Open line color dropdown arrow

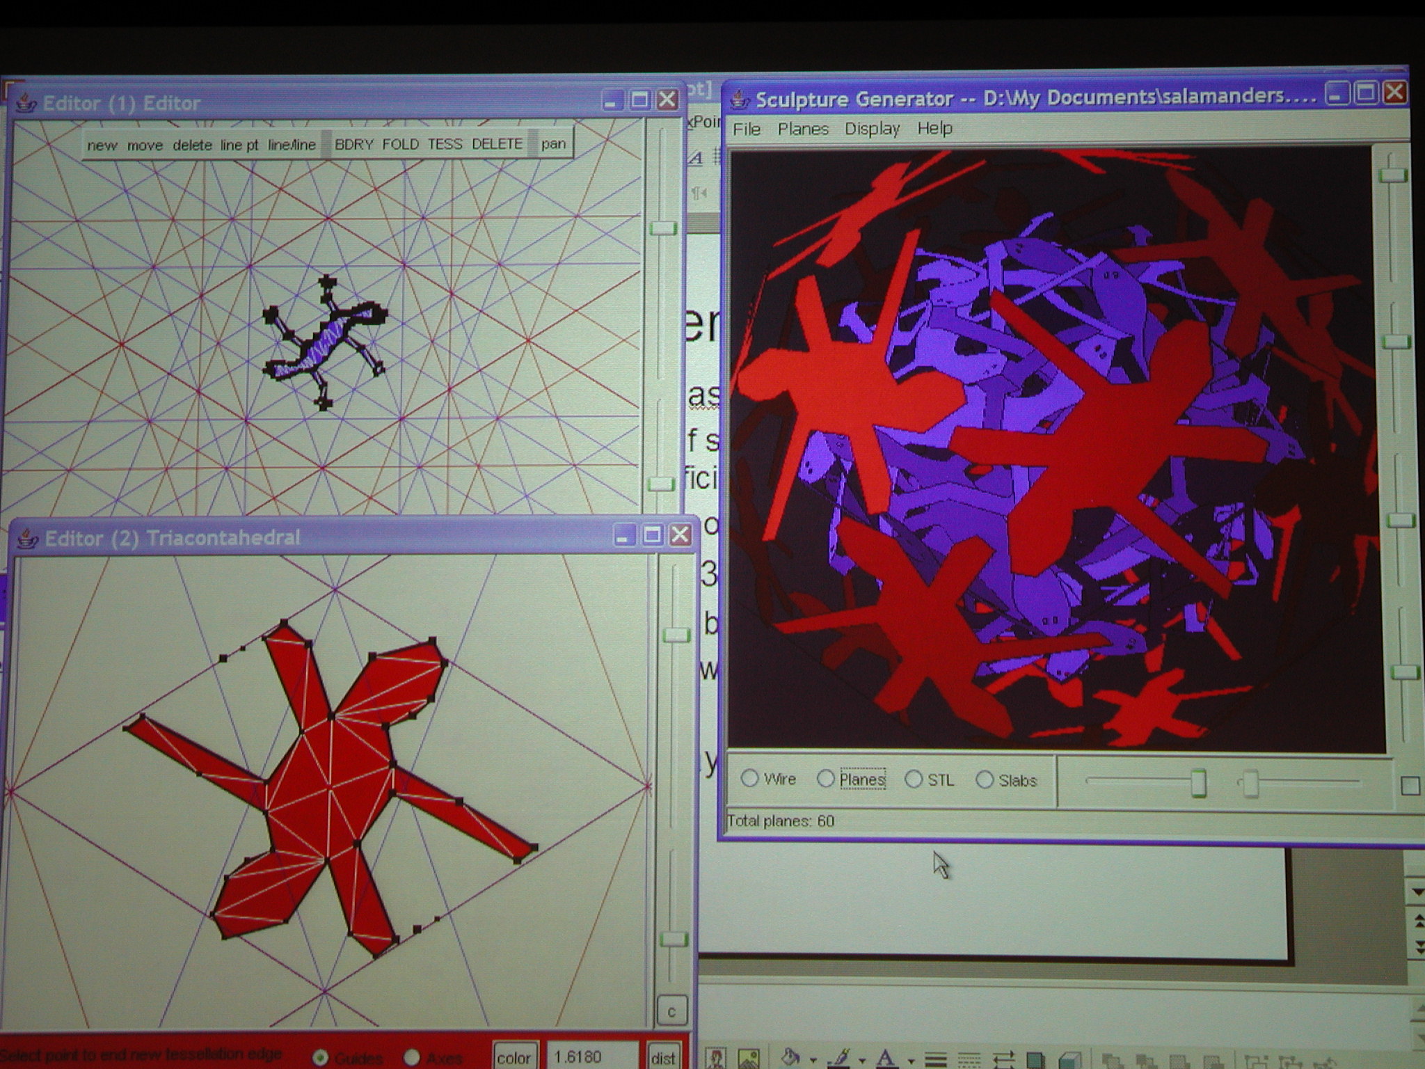pyautogui.click(x=861, y=1061)
